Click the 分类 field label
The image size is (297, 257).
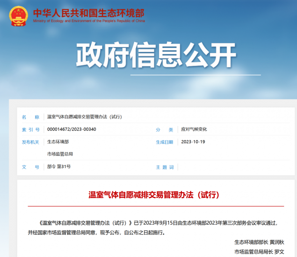click(x=164, y=130)
